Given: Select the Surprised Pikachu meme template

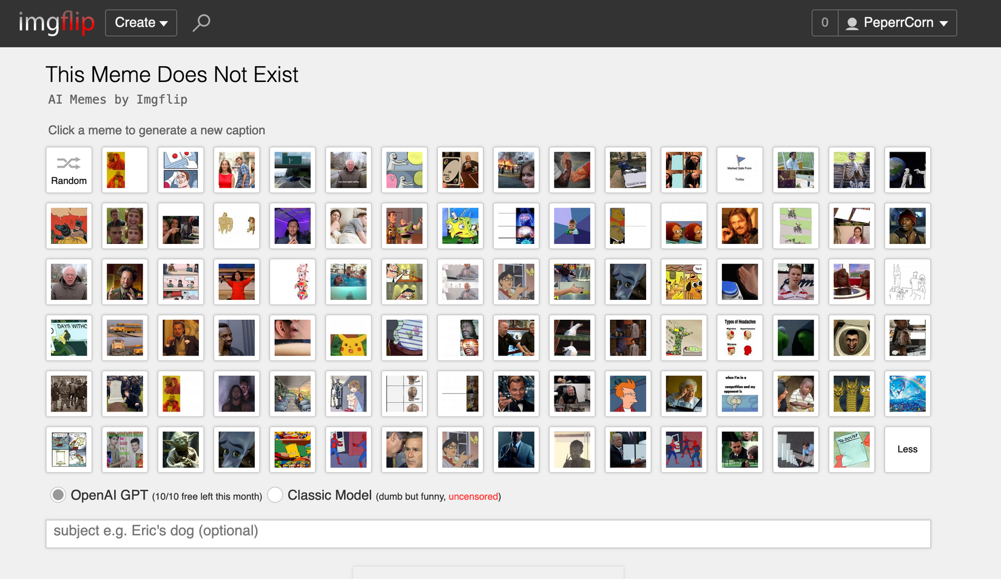Looking at the screenshot, I should [x=348, y=338].
